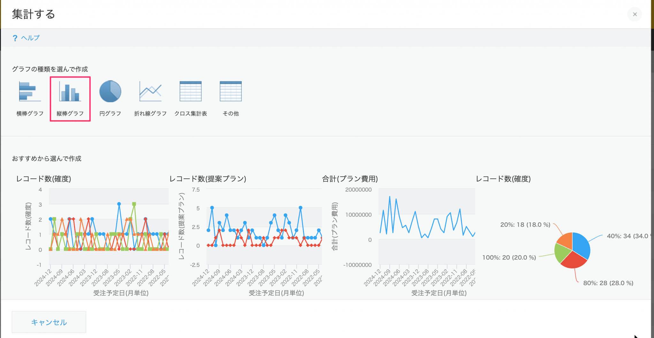Select the クロス集計表 cross table icon
This screenshot has width=654, height=338.
191,91
